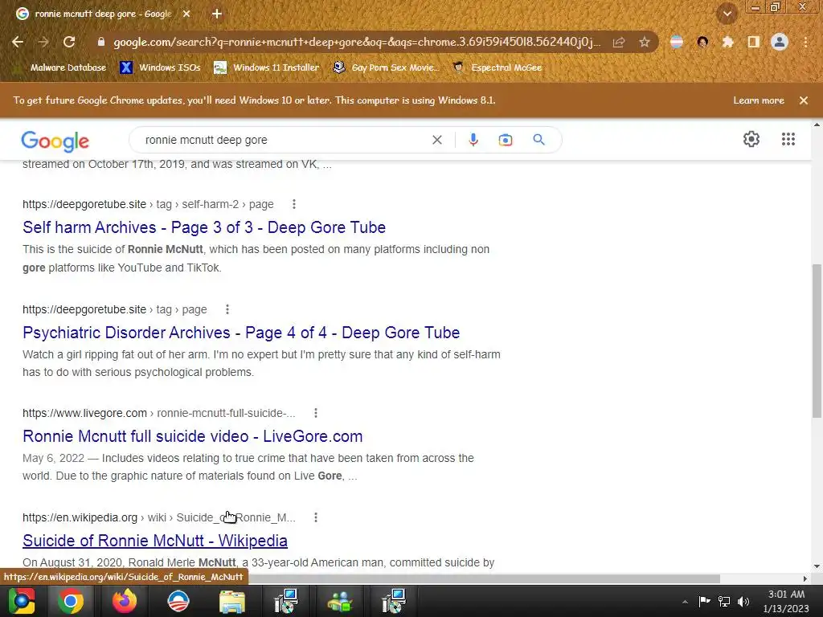Close the ronnie mcnutt deep gore tab

(x=186, y=14)
